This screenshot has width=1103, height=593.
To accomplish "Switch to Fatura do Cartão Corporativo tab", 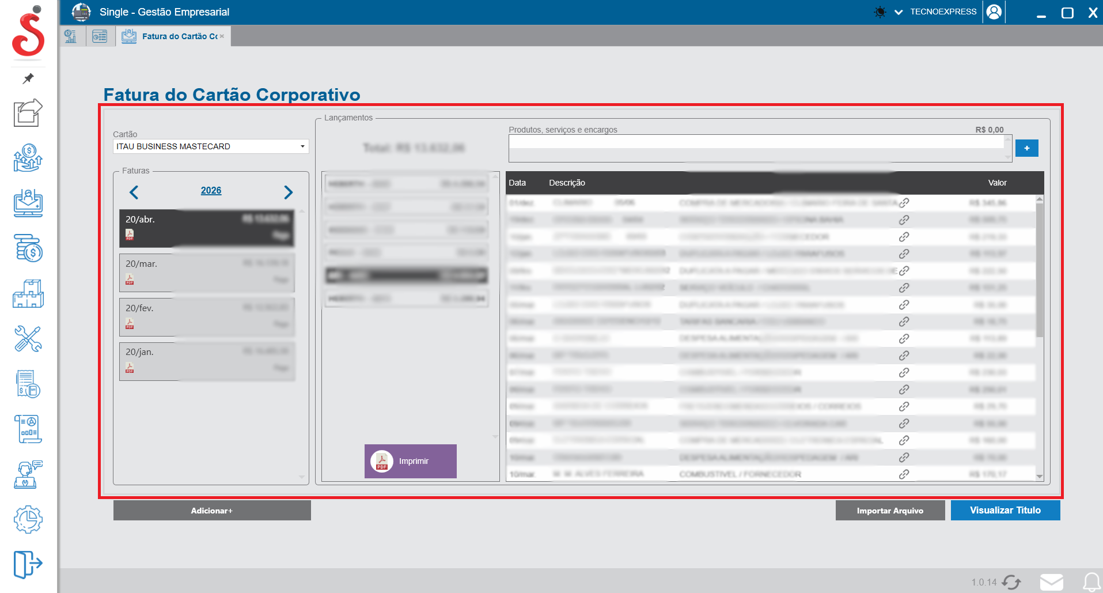I will (x=173, y=36).
